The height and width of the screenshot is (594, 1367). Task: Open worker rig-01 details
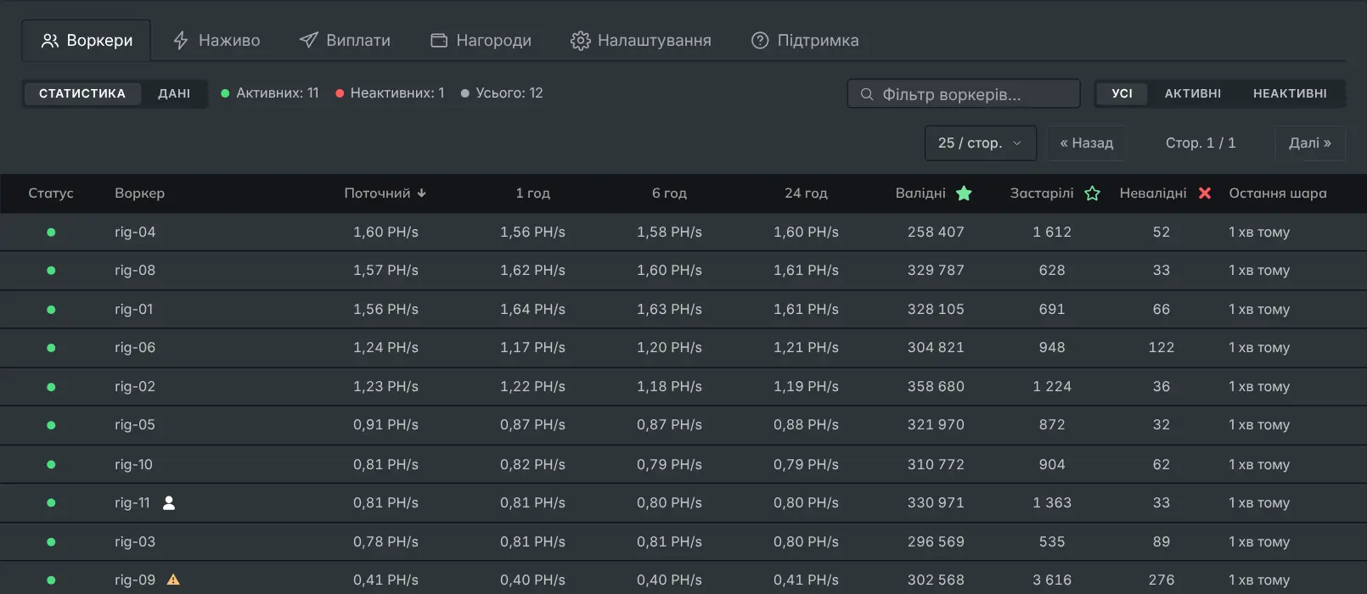point(134,310)
